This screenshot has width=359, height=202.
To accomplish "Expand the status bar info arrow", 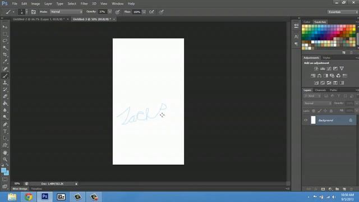I will [x=76, y=183].
